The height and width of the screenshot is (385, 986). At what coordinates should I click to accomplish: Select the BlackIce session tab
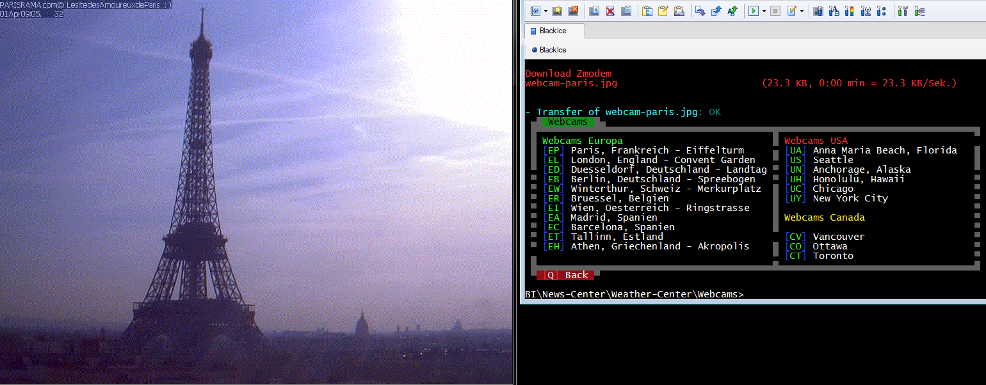pyautogui.click(x=553, y=31)
